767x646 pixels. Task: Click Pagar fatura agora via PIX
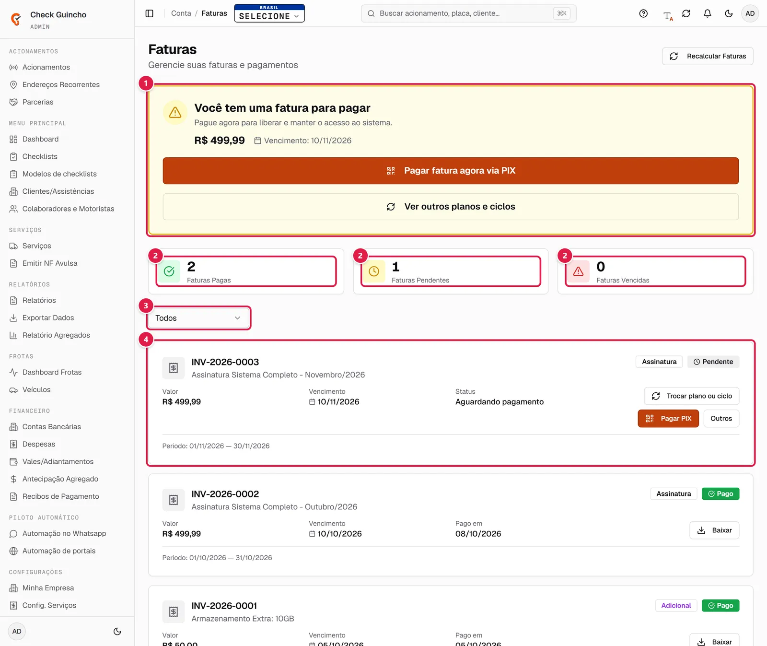451,171
